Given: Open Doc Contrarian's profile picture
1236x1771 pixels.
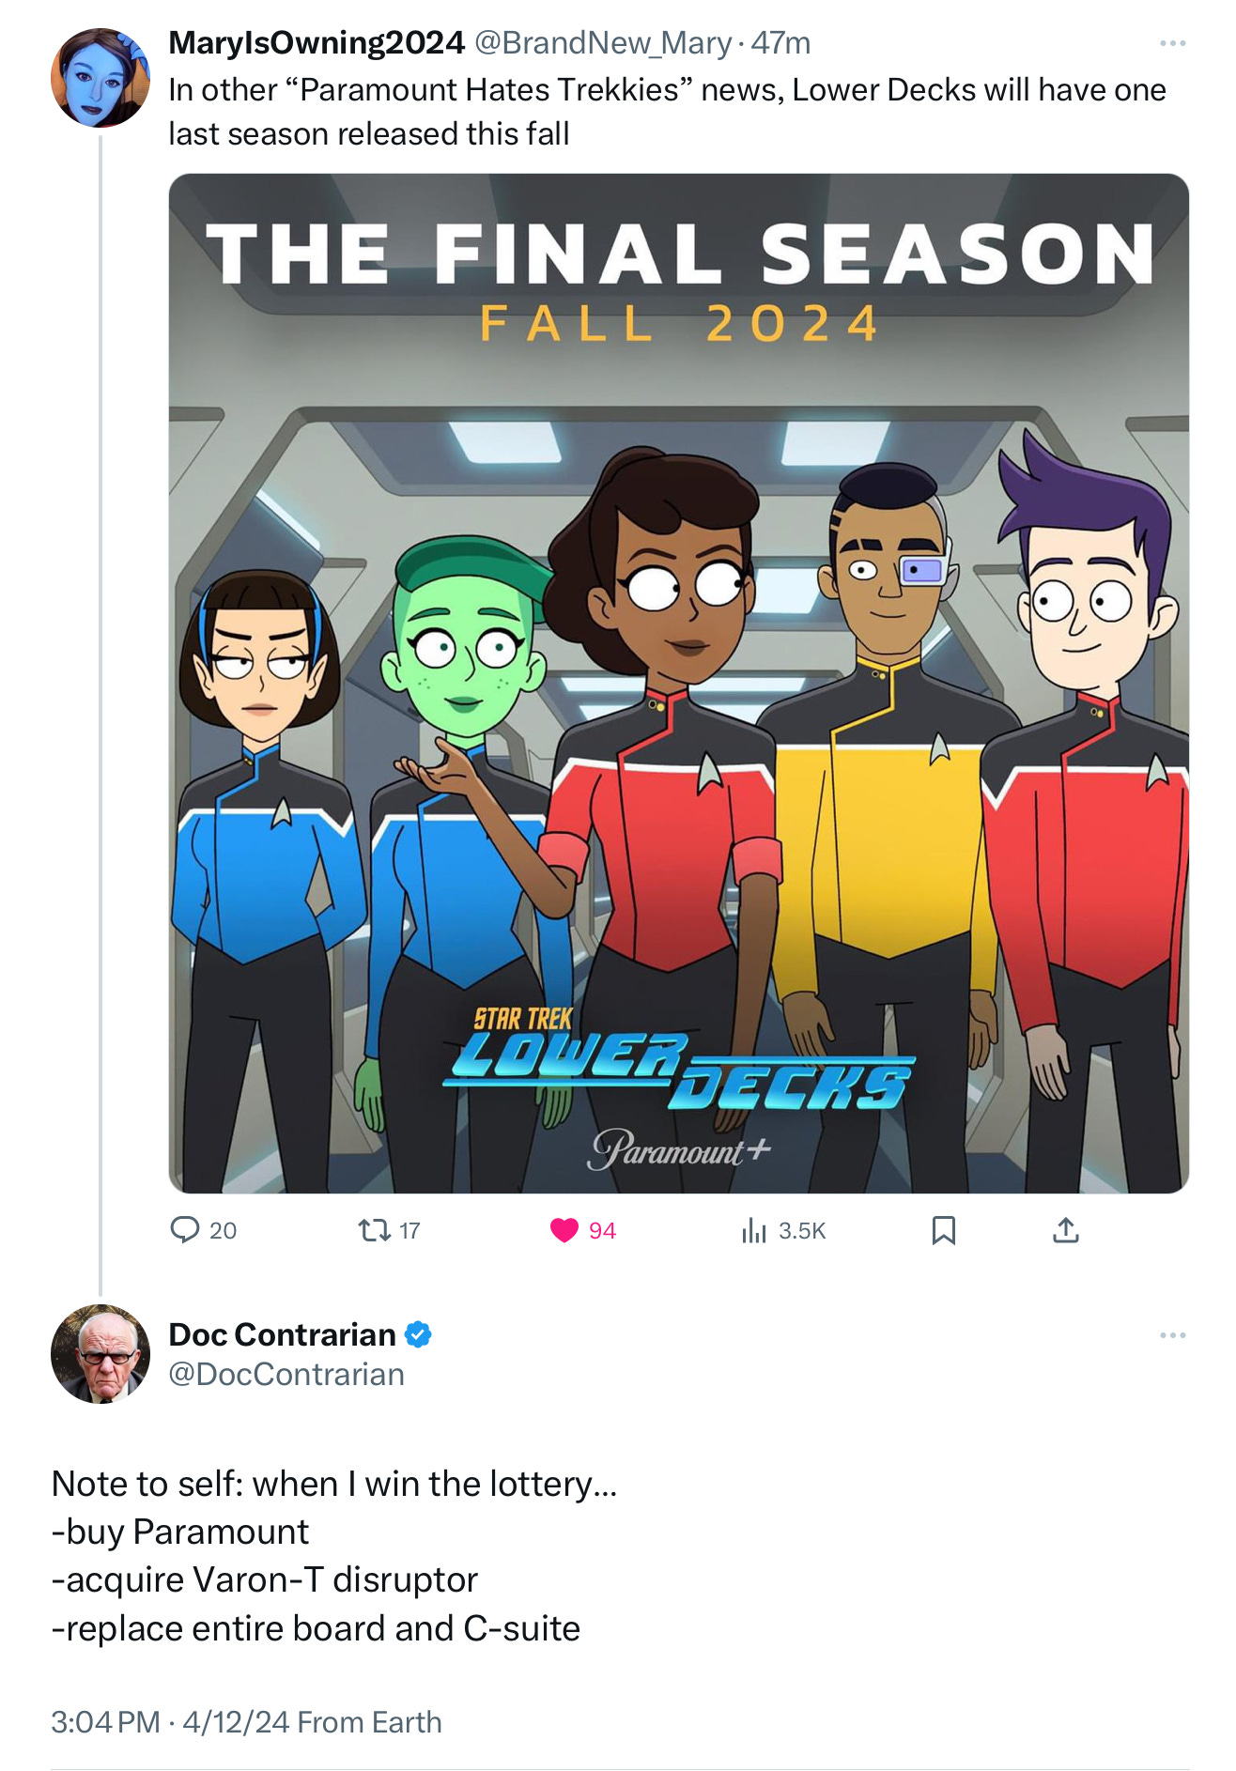Looking at the screenshot, I should click(100, 1353).
